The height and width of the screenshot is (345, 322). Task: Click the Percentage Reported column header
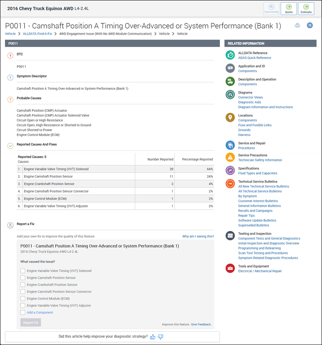(197, 159)
